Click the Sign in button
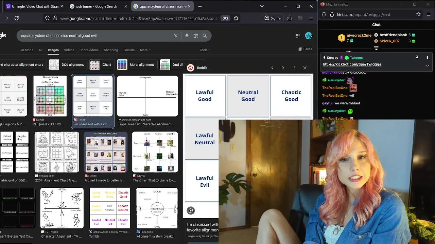The height and width of the screenshot is (244, 435). coord(273,18)
